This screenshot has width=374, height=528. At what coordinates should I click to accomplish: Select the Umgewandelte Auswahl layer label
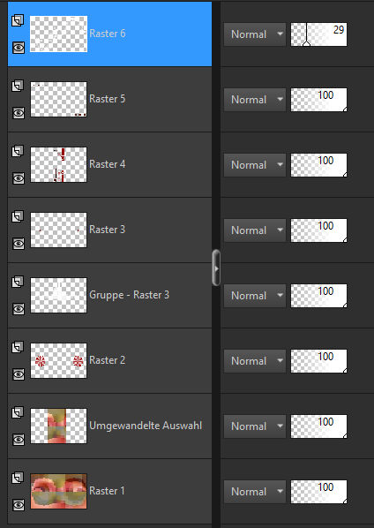point(146,426)
